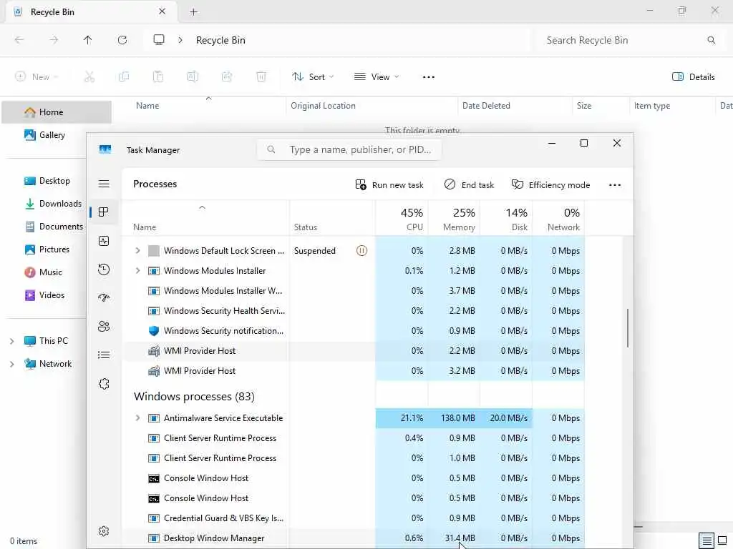Click the Task Manager search field
Viewport: 733px width, 549px height.
[x=349, y=150]
